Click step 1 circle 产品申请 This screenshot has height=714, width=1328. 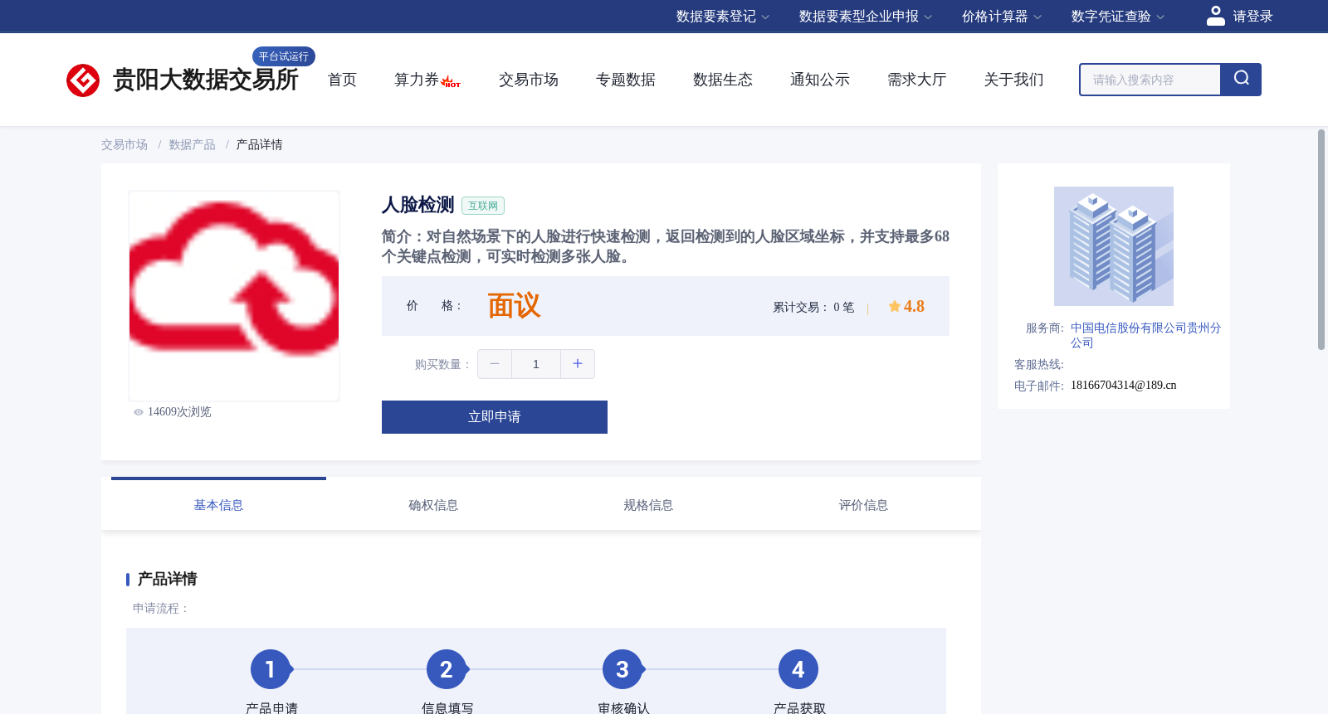271,669
